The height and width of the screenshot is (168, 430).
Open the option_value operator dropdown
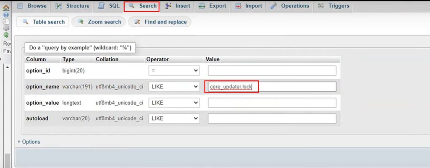[x=174, y=103]
